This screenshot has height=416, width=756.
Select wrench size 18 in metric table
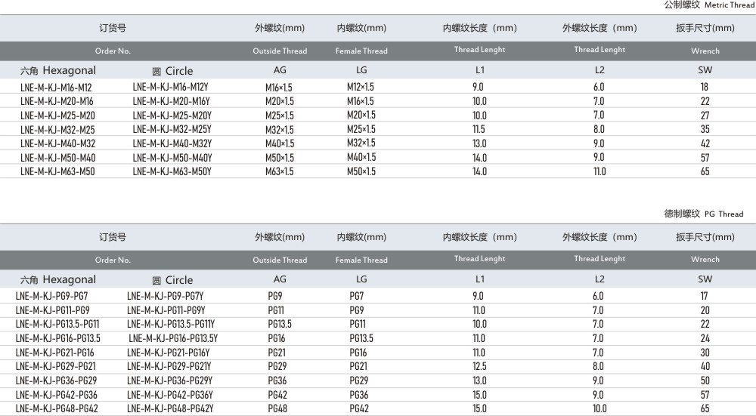(x=705, y=88)
